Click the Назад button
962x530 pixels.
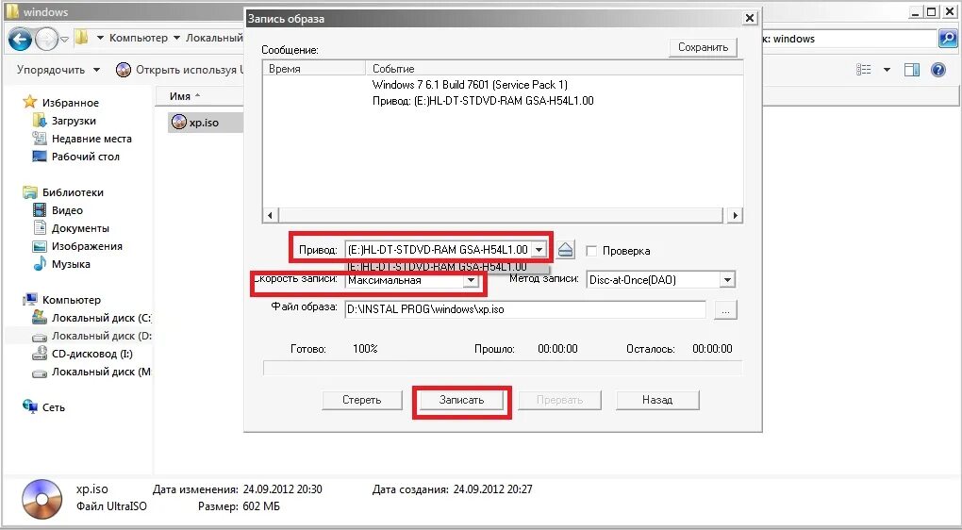point(657,400)
